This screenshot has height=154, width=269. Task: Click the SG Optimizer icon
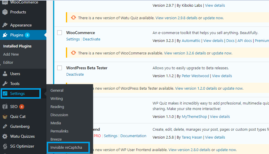pyautogui.click(x=5, y=146)
